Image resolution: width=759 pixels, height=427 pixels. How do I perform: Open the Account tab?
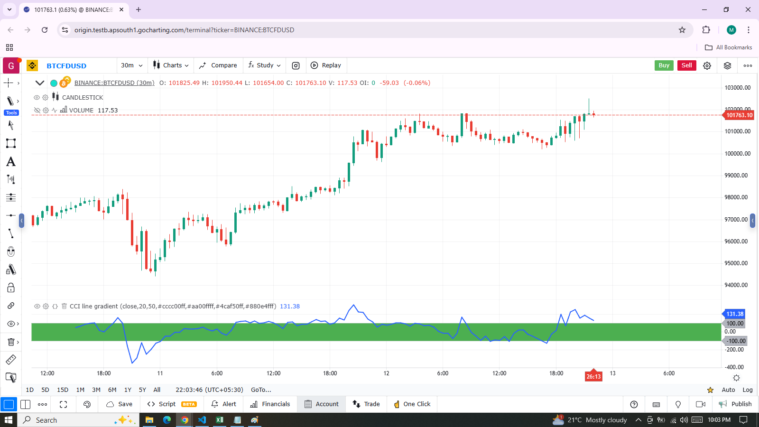tap(322, 404)
